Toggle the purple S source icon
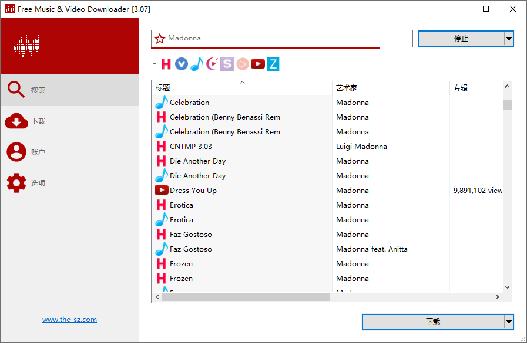This screenshot has width=527, height=343. (227, 64)
